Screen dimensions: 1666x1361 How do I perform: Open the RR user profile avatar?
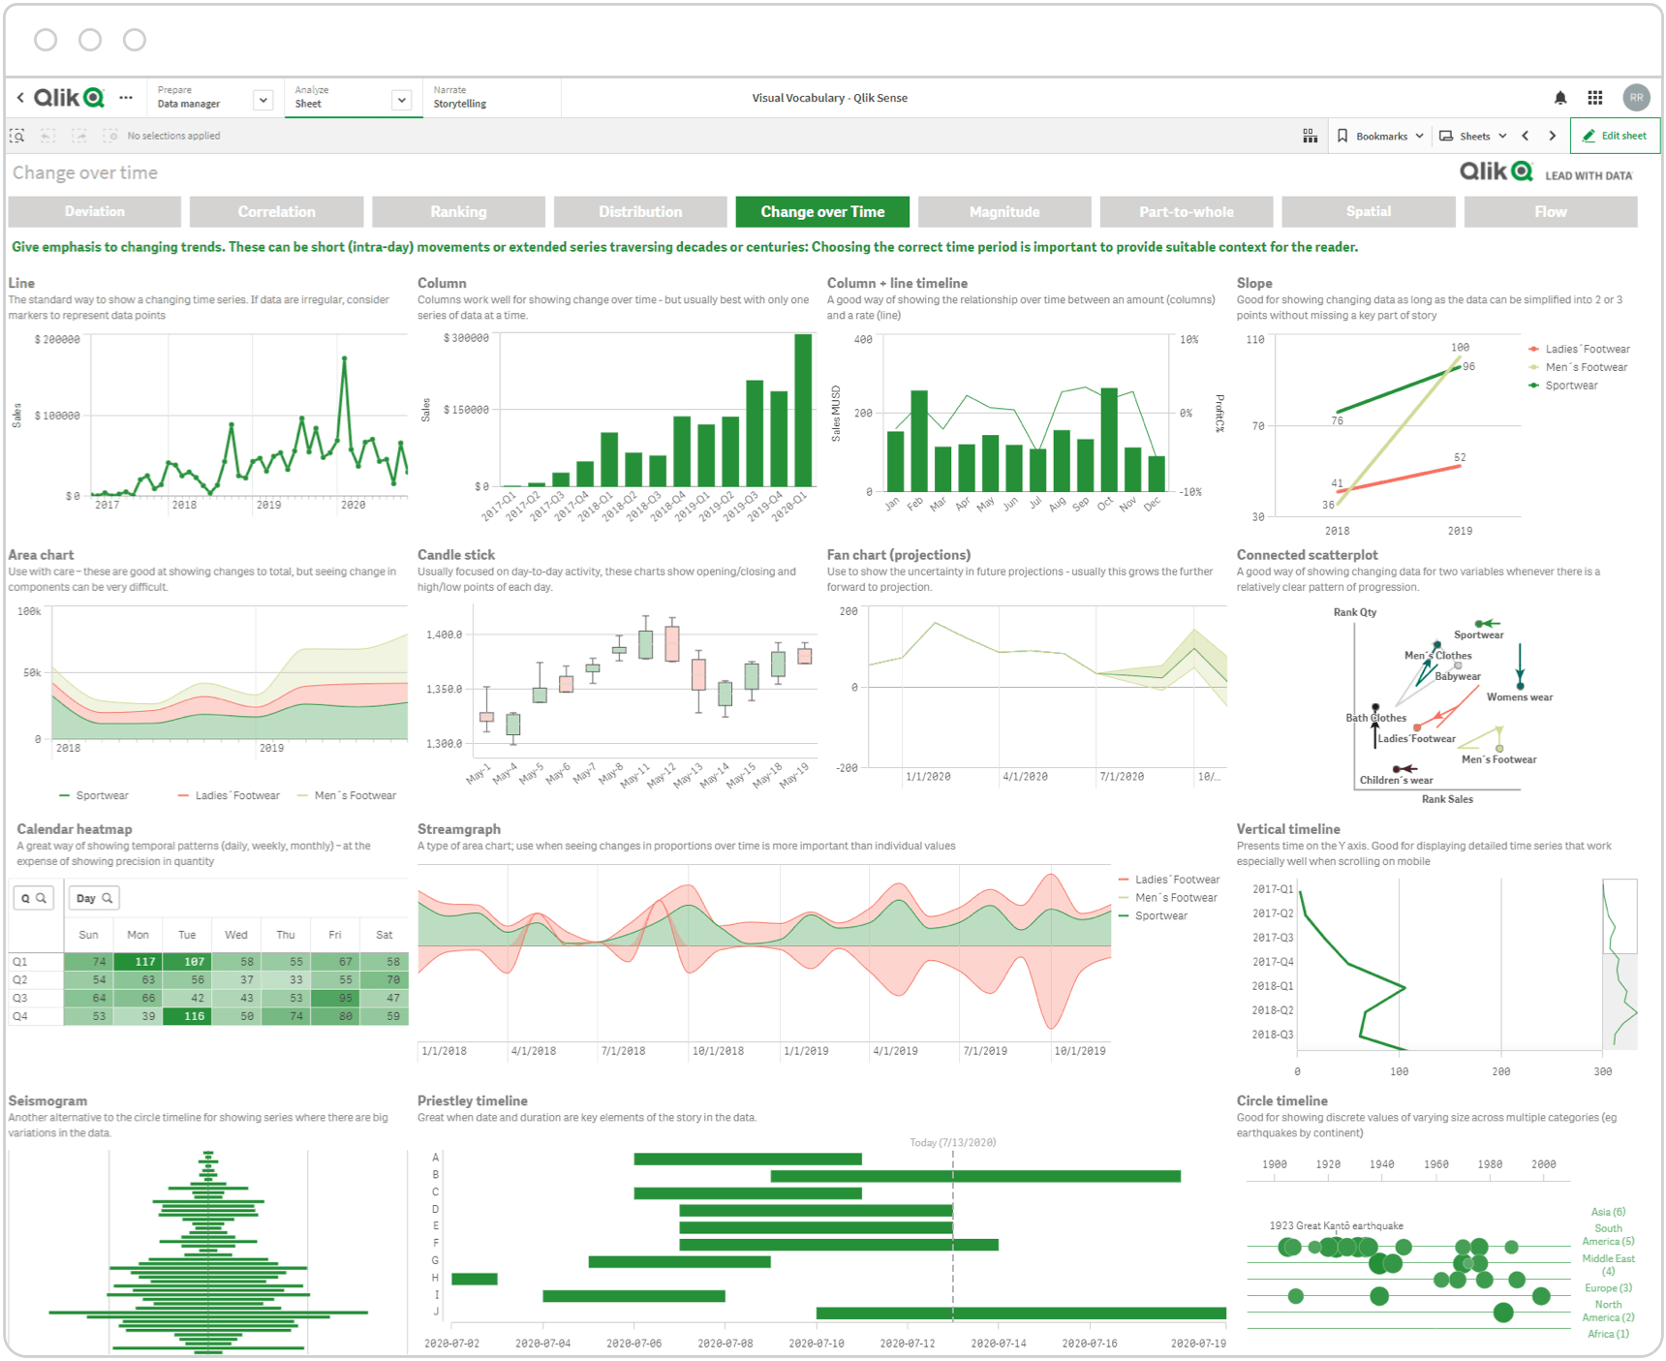(x=1636, y=98)
